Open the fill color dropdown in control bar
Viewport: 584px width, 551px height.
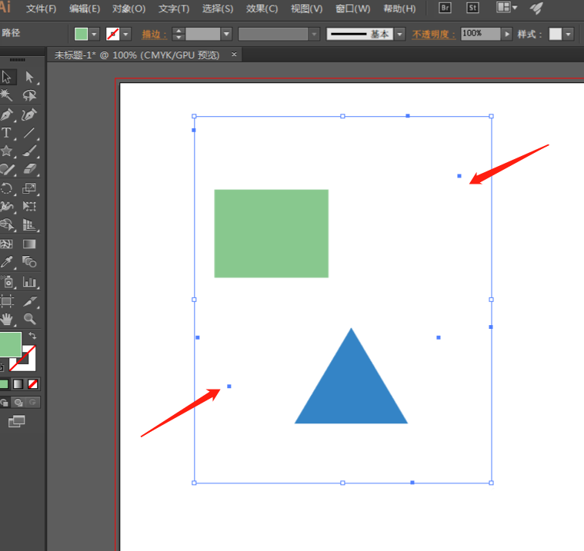95,35
